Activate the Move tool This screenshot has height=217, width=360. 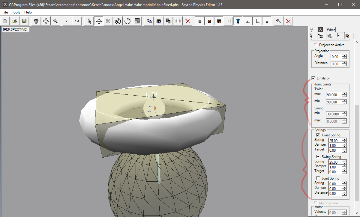pos(99,21)
